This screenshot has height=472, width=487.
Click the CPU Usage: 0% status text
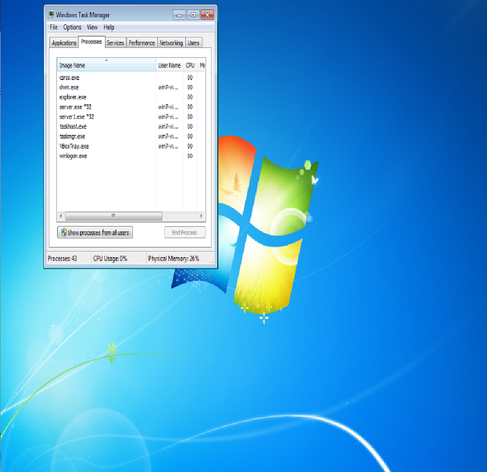110,258
